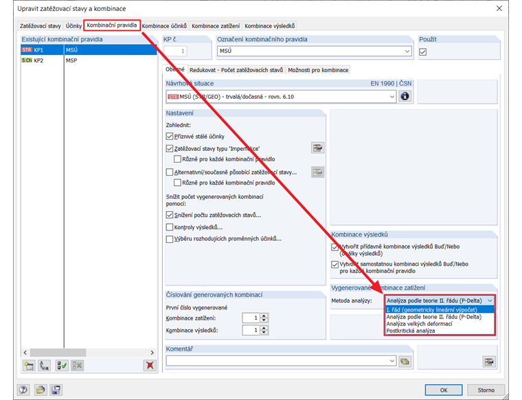Image resolution: width=522 pixels, height=400 pixels.
Task: Select Analýza podle teorie II. řádu option in list
Action: [x=440, y=317]
